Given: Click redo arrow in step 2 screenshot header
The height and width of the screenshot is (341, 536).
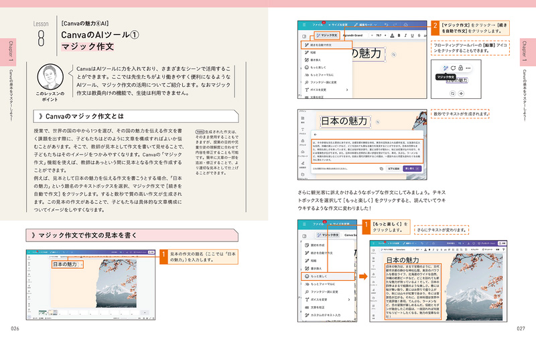Looking at the screenshot, I should pos(395,25).
